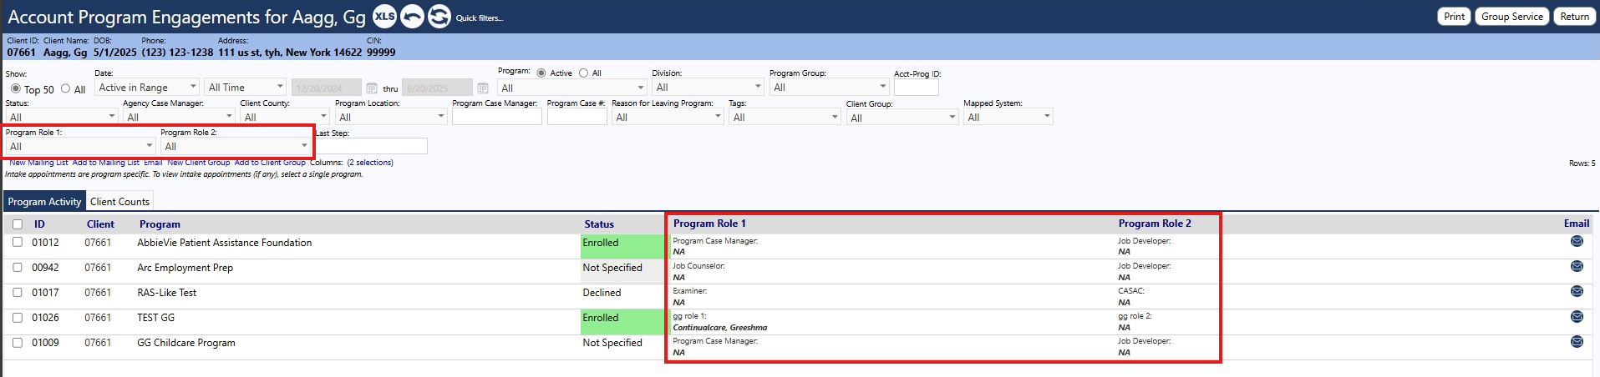Screen dimensions: 1600x377
Task: Check the row checkbox for ID 01017
Action: tap(17, 292)
